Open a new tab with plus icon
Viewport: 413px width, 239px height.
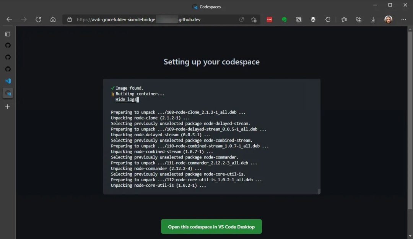pos(8,107)
